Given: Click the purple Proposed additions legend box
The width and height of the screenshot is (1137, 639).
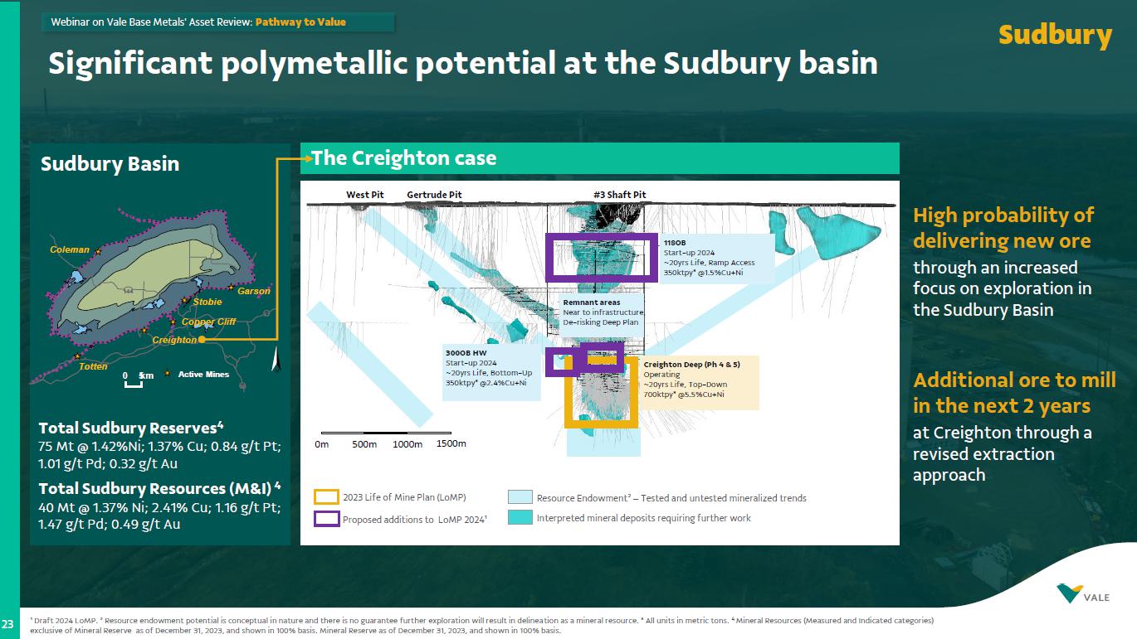Looking at the screenshot, I should tap(326, 520).
